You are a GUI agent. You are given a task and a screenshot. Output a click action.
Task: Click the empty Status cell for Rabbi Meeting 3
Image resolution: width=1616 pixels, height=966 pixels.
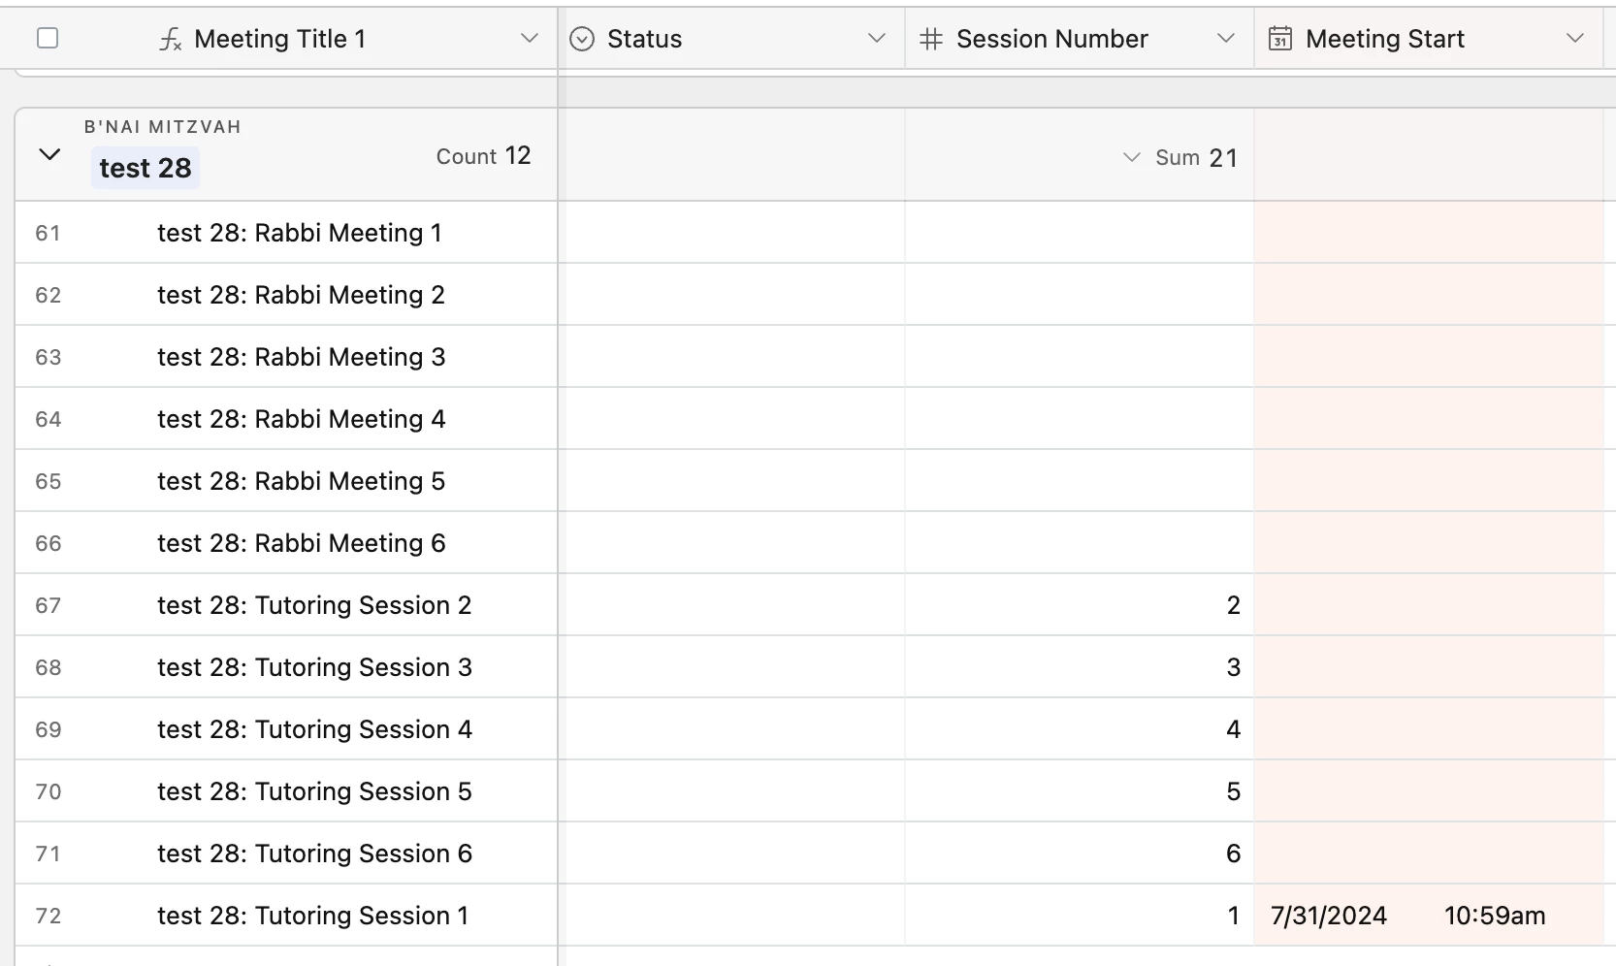pos(731,357)
